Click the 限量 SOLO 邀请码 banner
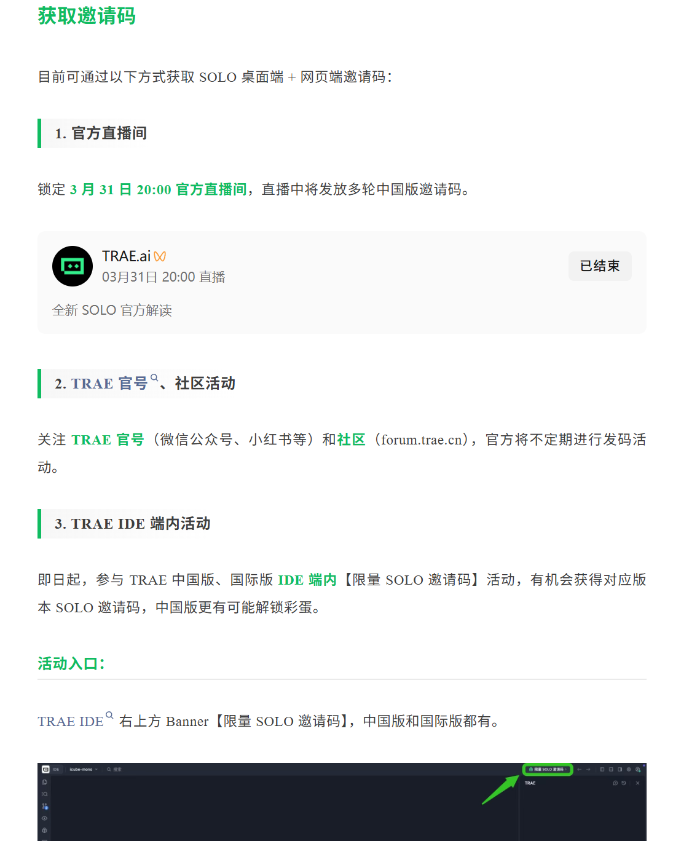681x841 pixels. tap(548, 770)
